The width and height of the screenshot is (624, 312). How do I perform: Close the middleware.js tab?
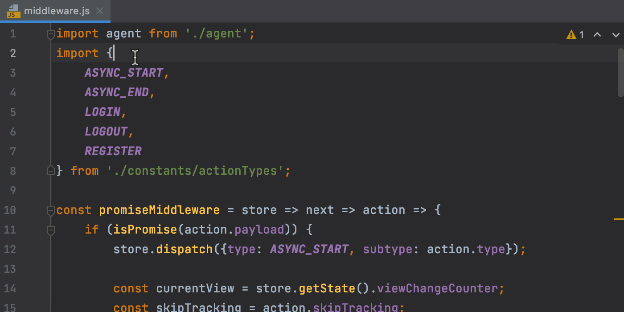tap(100, 11)
